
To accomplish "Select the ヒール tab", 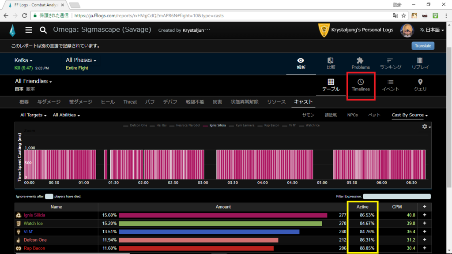I will [x=108, y=102].
